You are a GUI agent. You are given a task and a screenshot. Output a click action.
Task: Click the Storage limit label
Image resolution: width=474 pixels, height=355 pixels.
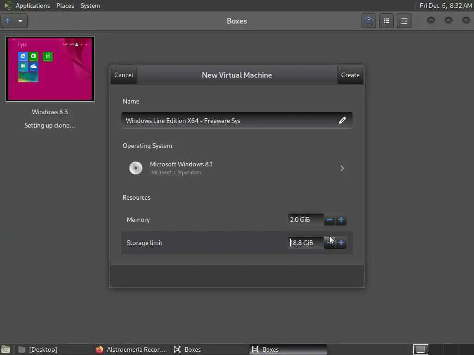pyautogui.click(x=144, y=243)
